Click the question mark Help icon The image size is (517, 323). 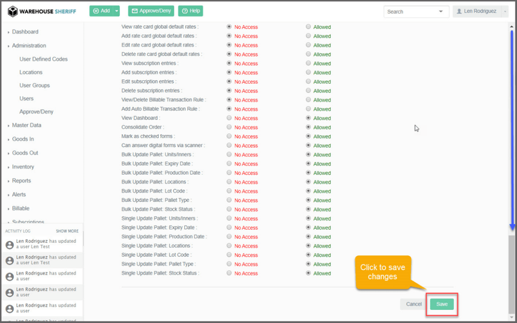[x=184, y=11]
